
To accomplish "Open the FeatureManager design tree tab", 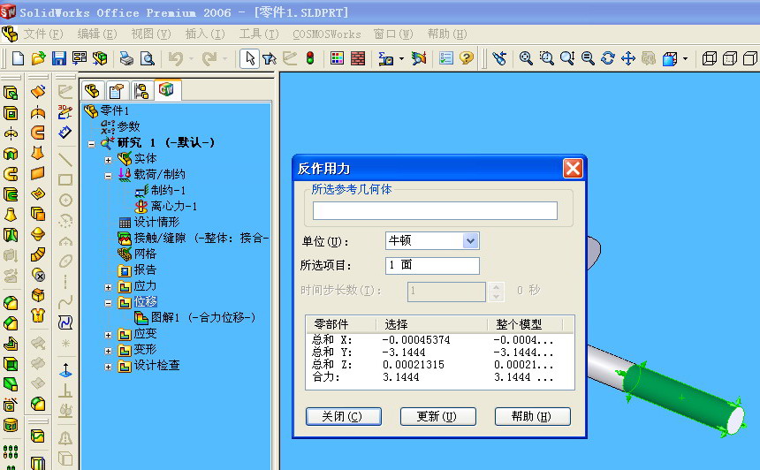I will (x=92, y=91).
